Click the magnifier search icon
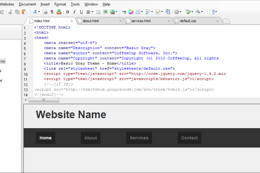This screenshot has width=260, height=173. (198, 12)
